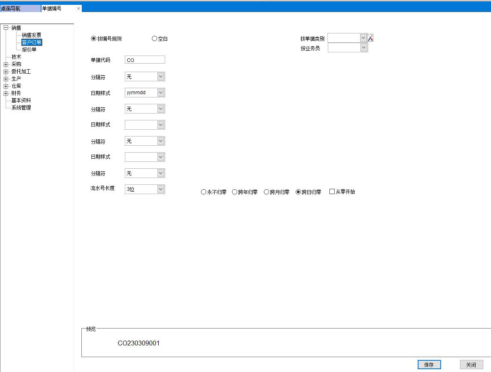Open the 流水号长度 dropdown
This screenshot has height=372, width=491.
coord(161,189)
